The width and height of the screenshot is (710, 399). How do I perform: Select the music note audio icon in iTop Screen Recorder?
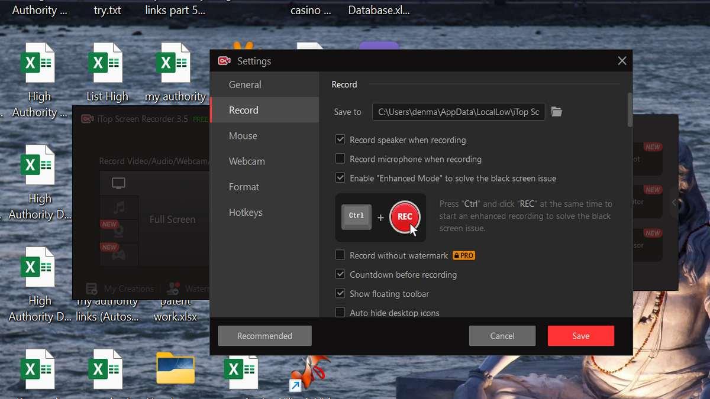click(x=119, y=207)
